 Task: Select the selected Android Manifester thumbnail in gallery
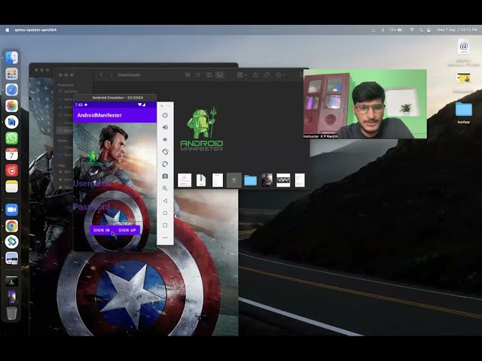tap(234, 180)
